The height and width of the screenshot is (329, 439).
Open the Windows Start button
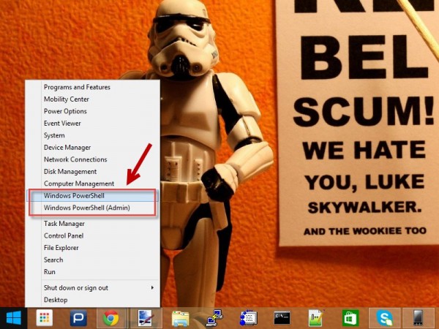click(x=13, y=318)
